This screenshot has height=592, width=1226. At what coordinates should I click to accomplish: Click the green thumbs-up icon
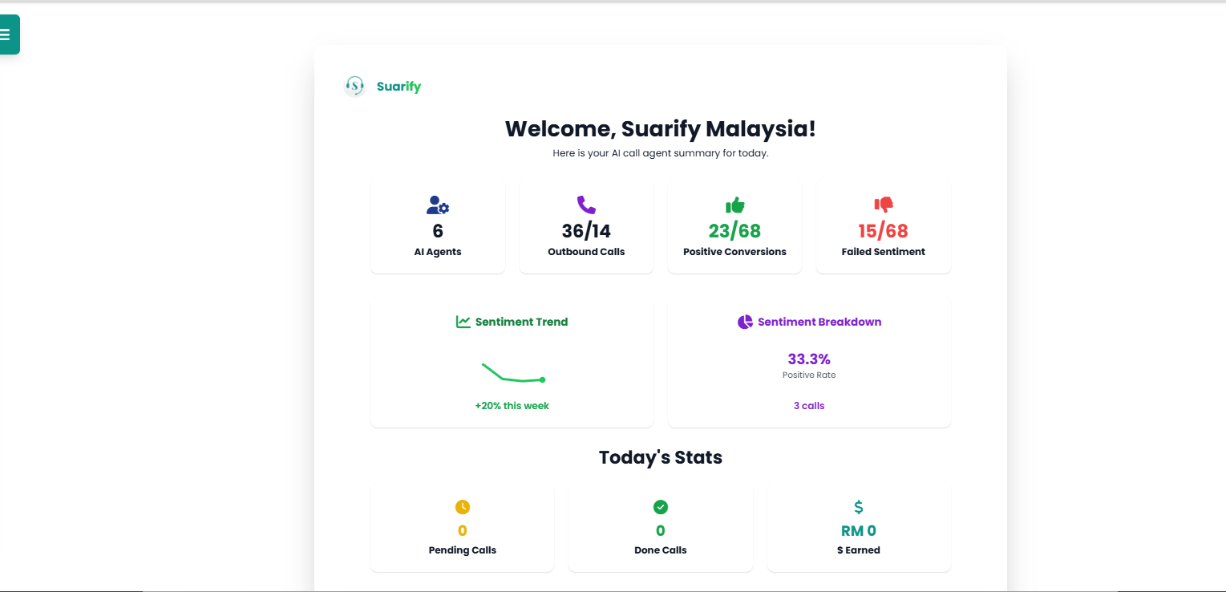tap(734, 205)
